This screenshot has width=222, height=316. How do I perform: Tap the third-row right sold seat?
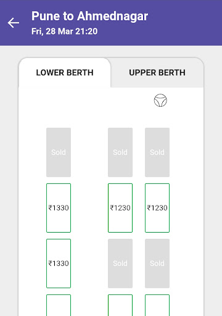pos(157,264)
